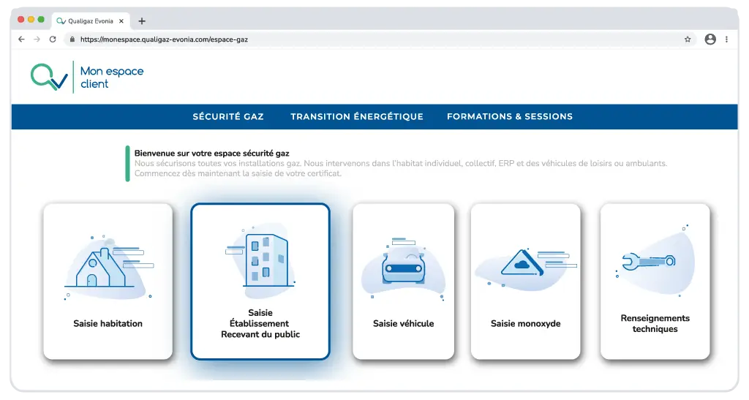Image resolution: width=749 pixels, height=400 pixels.
Task: Open the Saisie véhicule label
Action: [x=404, y=324]
